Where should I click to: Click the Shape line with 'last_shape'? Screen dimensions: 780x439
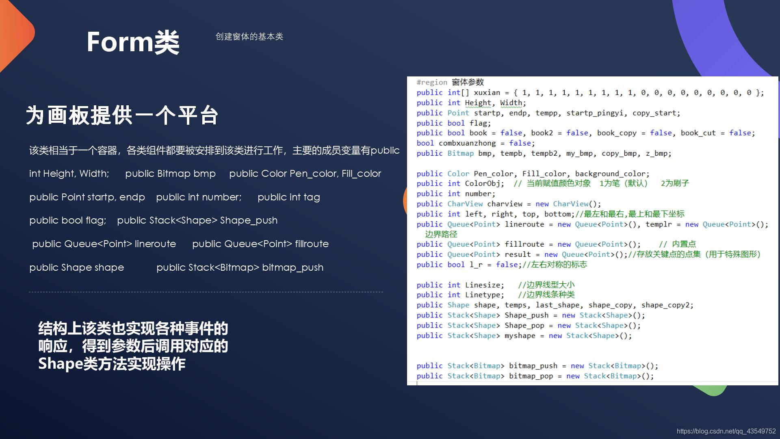[x=555, y=305]
